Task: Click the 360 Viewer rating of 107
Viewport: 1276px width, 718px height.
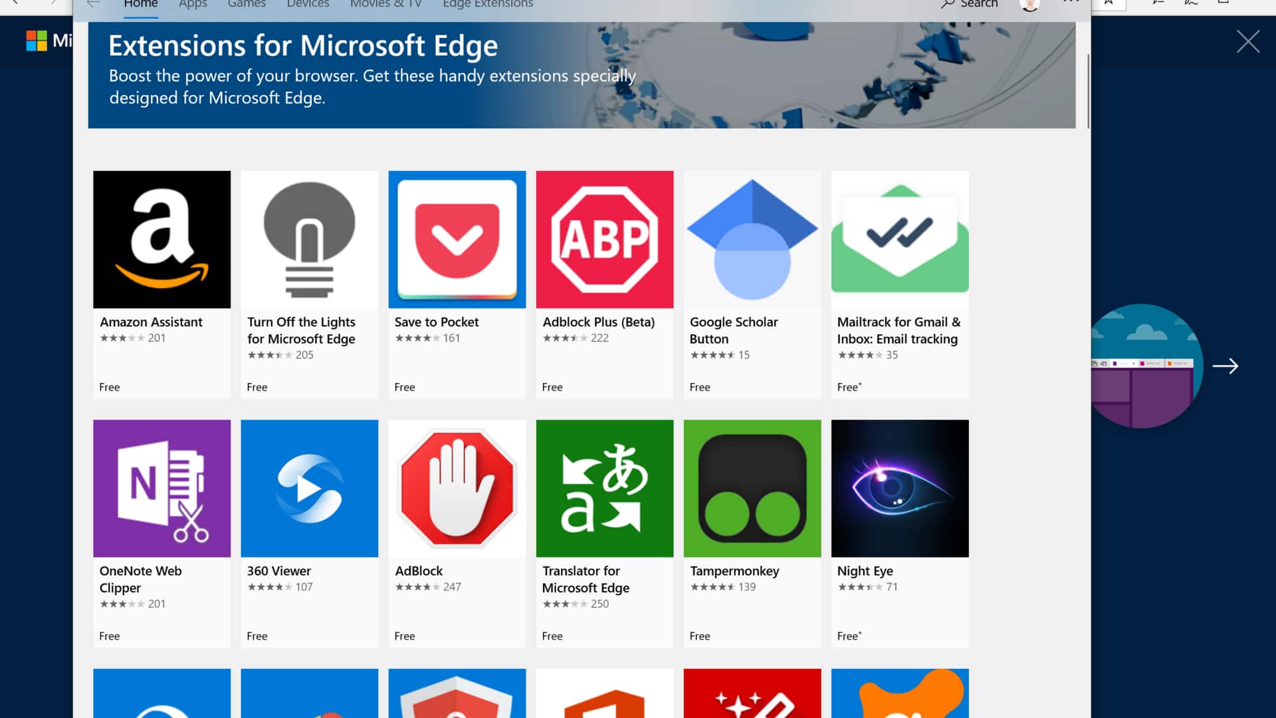Action: pyautogui.click(x=280, y=586)
